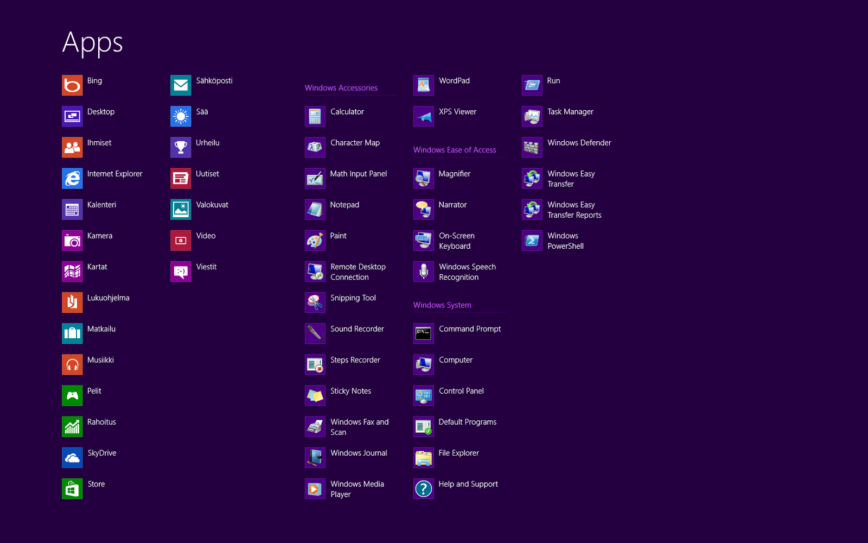Launch the Store shopping bag icon
The image size is (868, 543).
(72, 488)
